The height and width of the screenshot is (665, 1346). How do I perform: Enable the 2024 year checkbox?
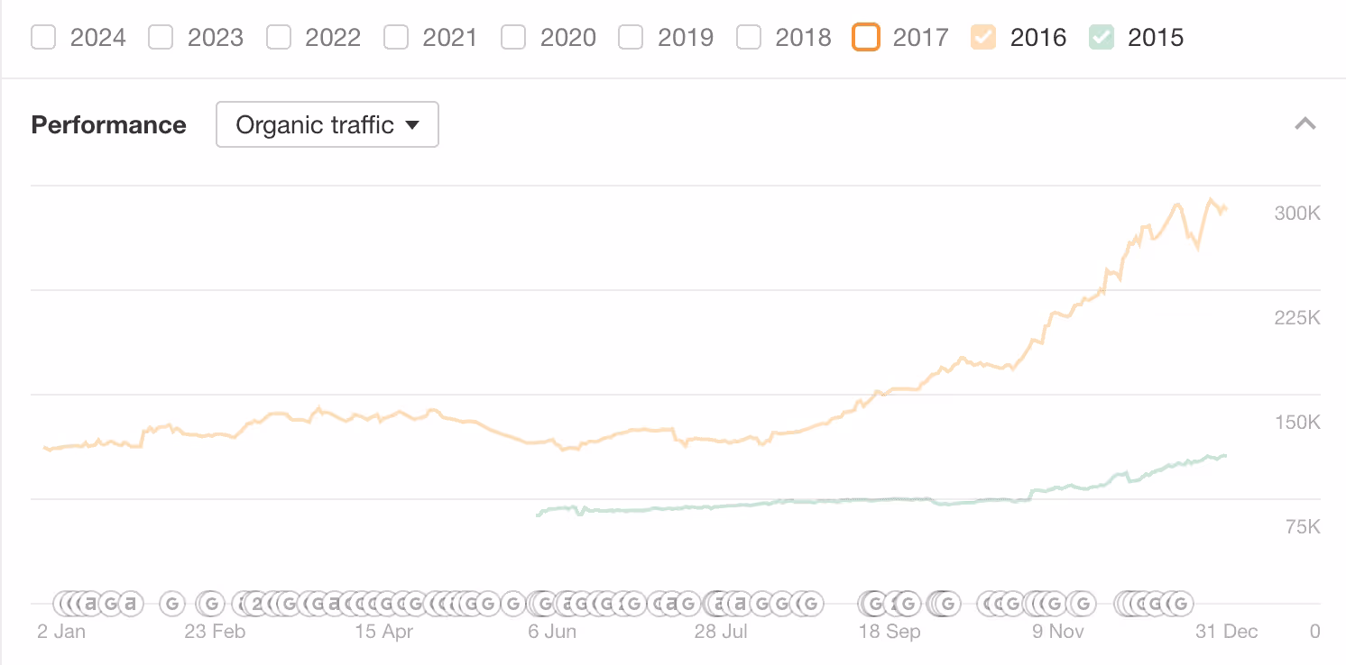coord(43,38)
